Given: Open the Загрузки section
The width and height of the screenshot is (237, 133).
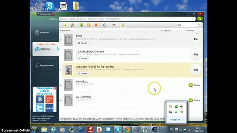Looking at the screenshot, I should pos(46,49).
